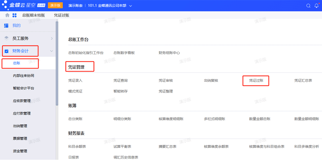Open 数量金额总账 link
The width and height of the screenshot is (322, 161).
260,119
